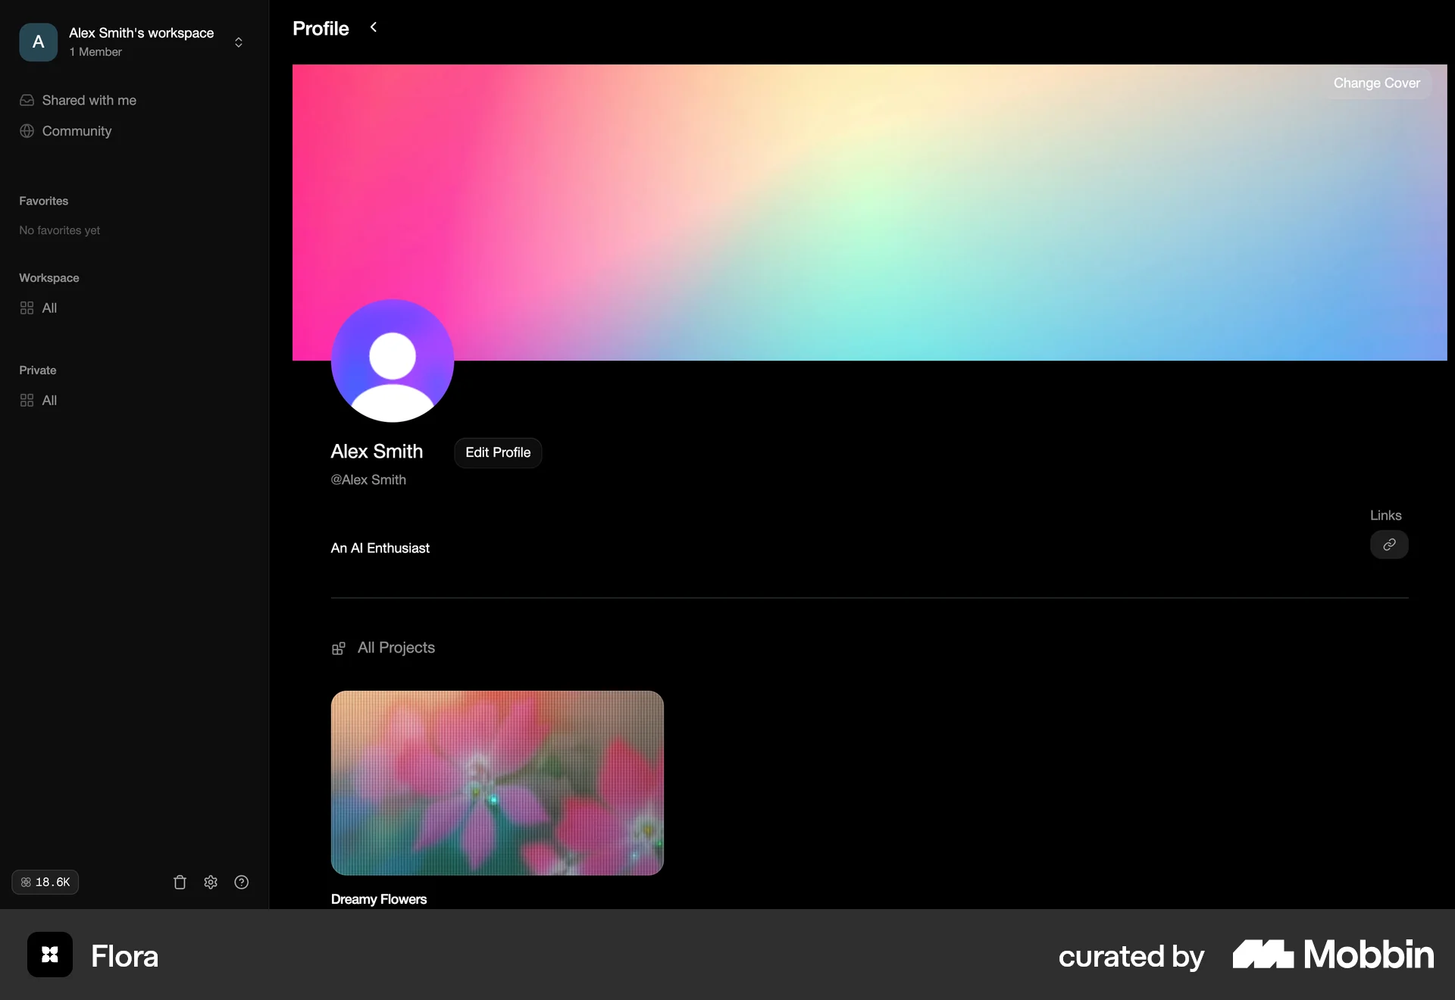Collapse the Profile panel with the back arrow
The image size is (1455, 1000).
tap(373, 27)
